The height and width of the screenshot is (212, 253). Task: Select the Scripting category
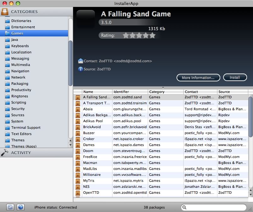pyautogui.click(x=34, y=102)
